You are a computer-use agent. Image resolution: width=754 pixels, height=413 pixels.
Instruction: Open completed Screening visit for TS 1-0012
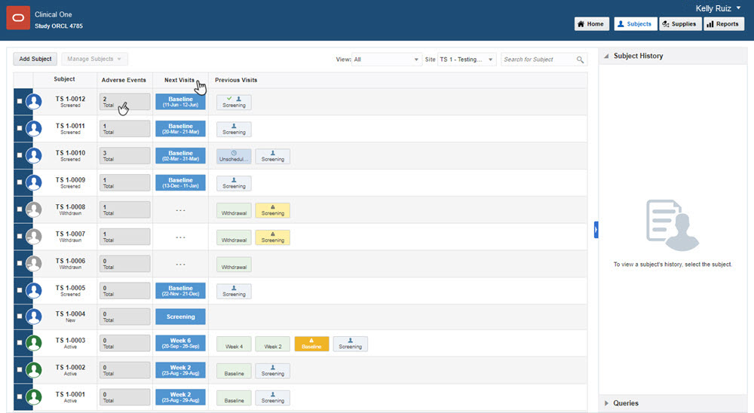pyautogui.click(x=234, y=102)
